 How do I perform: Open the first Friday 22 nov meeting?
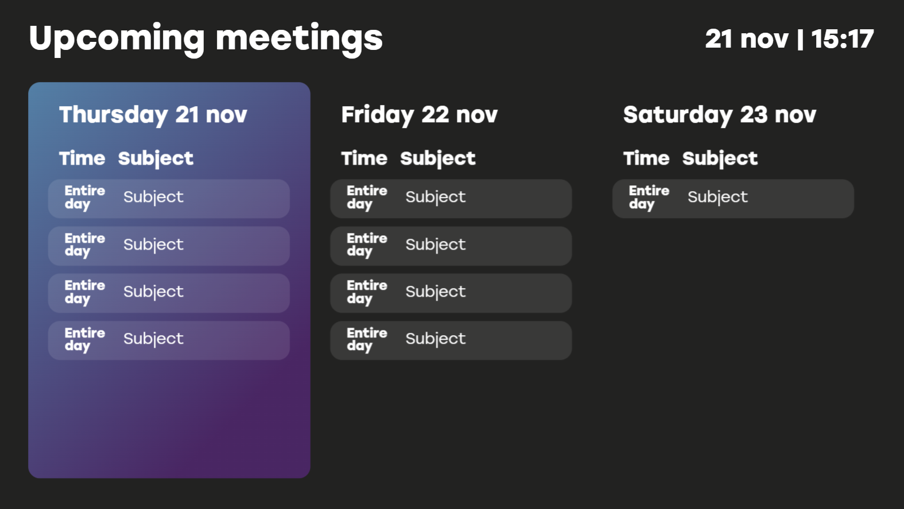point(451,199)
